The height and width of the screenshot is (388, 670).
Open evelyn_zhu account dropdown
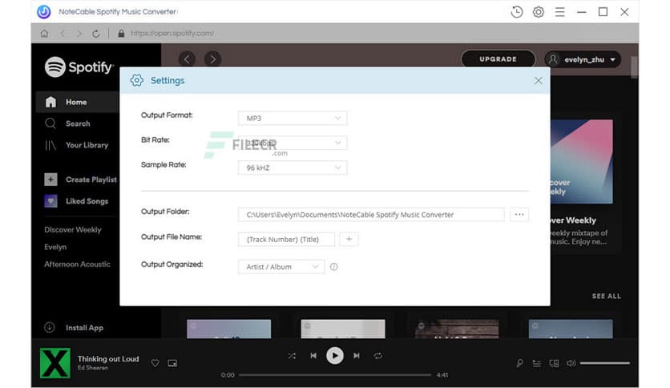point(583,59)
